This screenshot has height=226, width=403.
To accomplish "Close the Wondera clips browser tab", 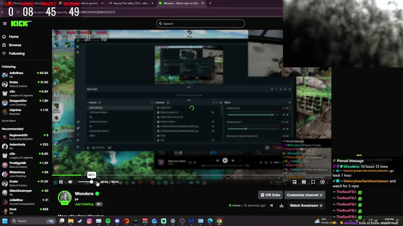I will (202, 3).
